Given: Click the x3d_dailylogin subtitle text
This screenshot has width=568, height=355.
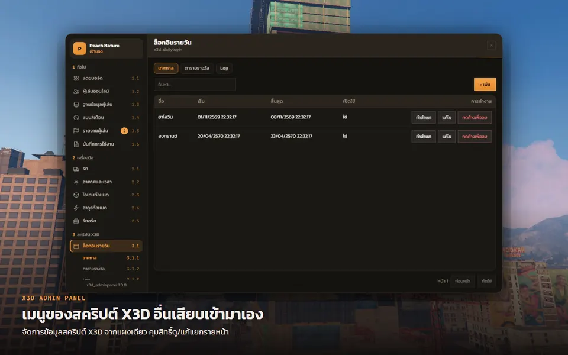Looking at the screenshot, I should tap(167, 50).
